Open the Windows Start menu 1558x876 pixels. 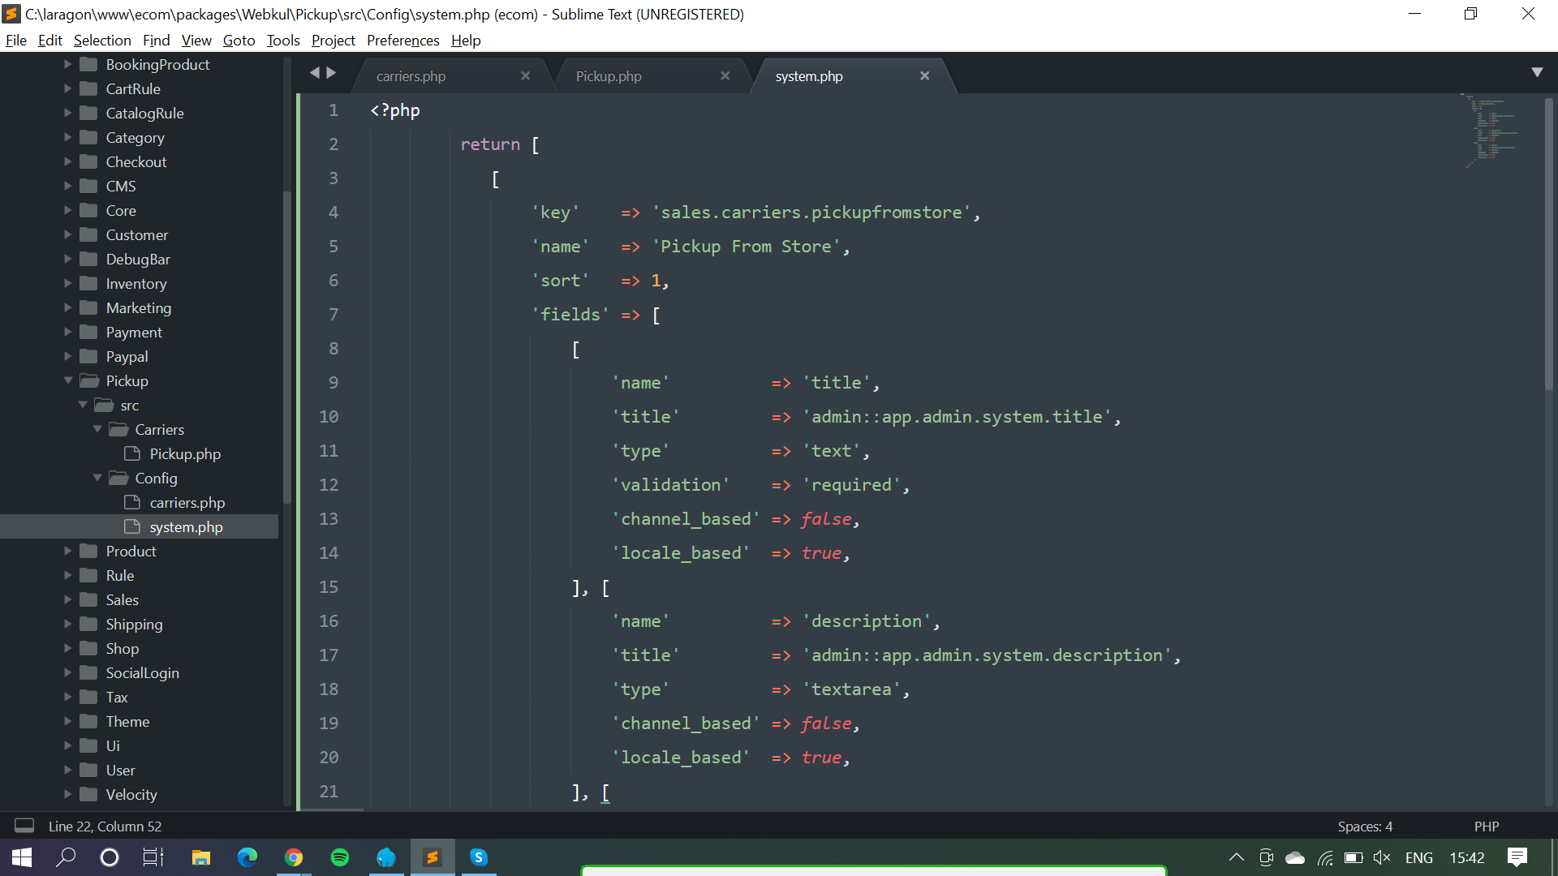point(22,857)
